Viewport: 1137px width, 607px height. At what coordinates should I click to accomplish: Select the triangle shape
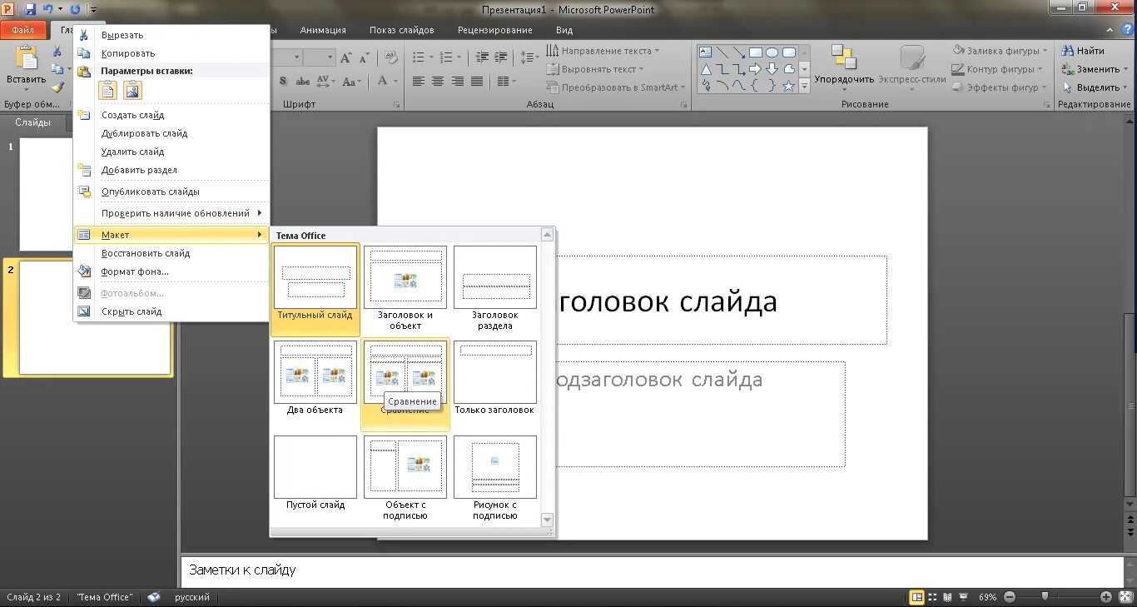(706, 68)
